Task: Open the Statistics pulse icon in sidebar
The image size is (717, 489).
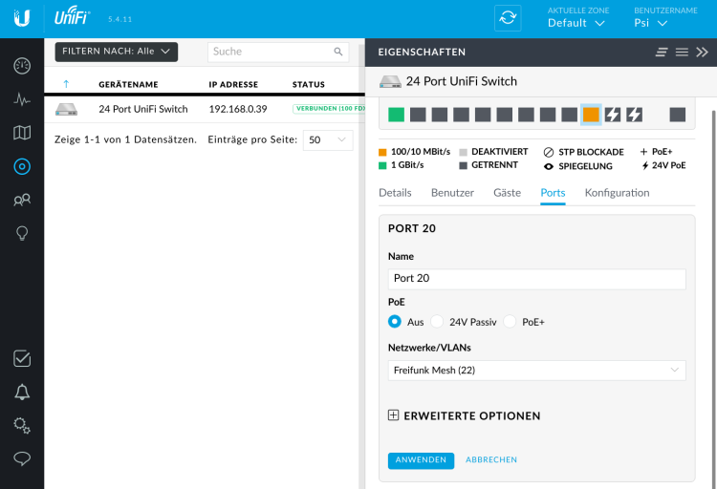Action: (x=22, y=99)
